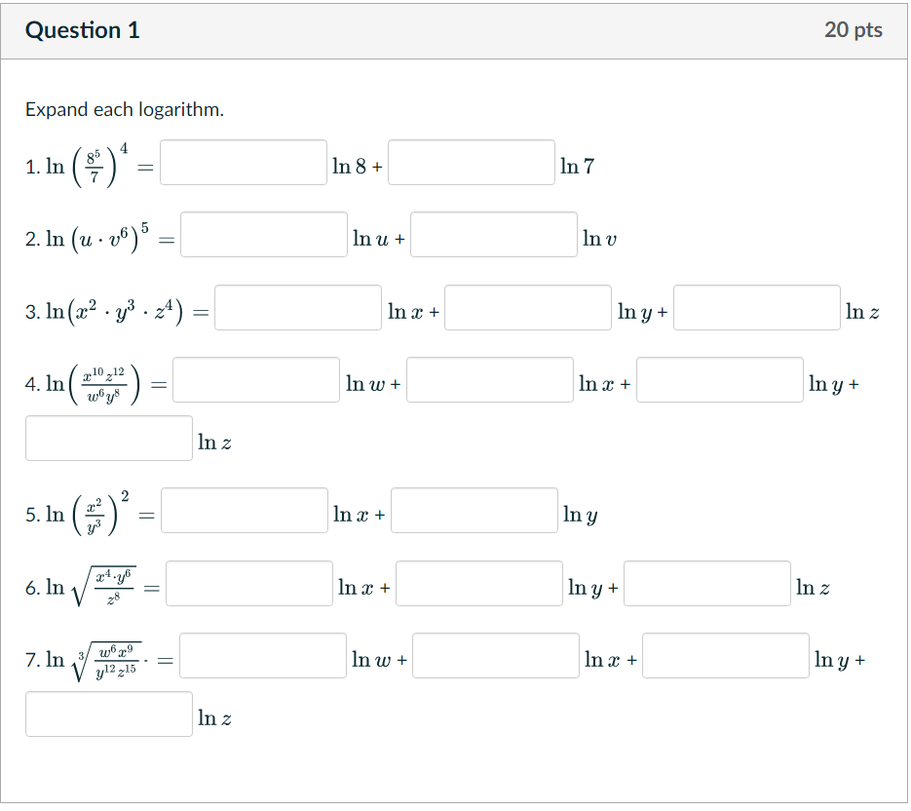Select the ln v answer box in problem 2
Screen dimensions: 911x811
[493, 234]
